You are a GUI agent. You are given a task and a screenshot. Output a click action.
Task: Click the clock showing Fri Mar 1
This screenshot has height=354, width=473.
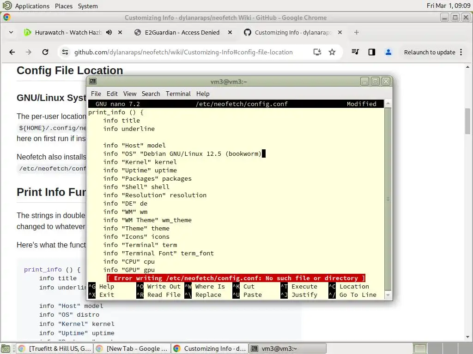coord(449,6)
